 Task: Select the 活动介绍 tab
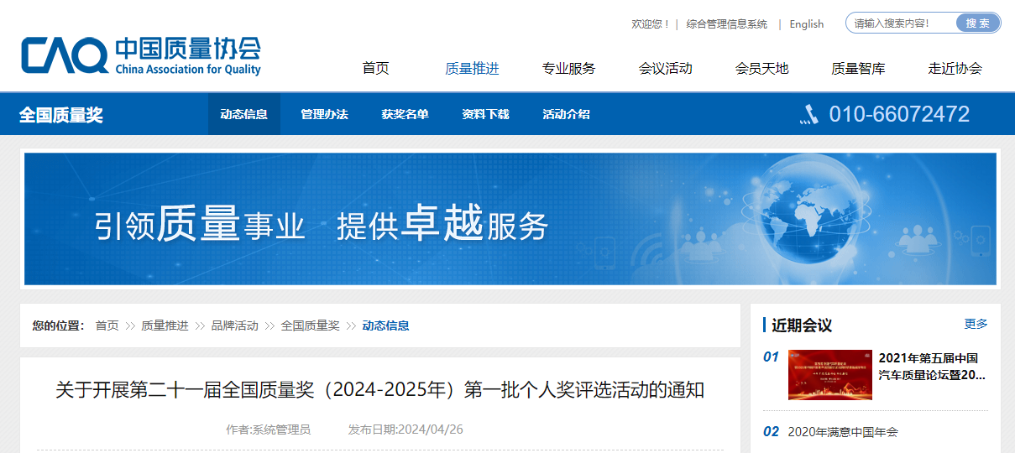[x=566, y=114]
